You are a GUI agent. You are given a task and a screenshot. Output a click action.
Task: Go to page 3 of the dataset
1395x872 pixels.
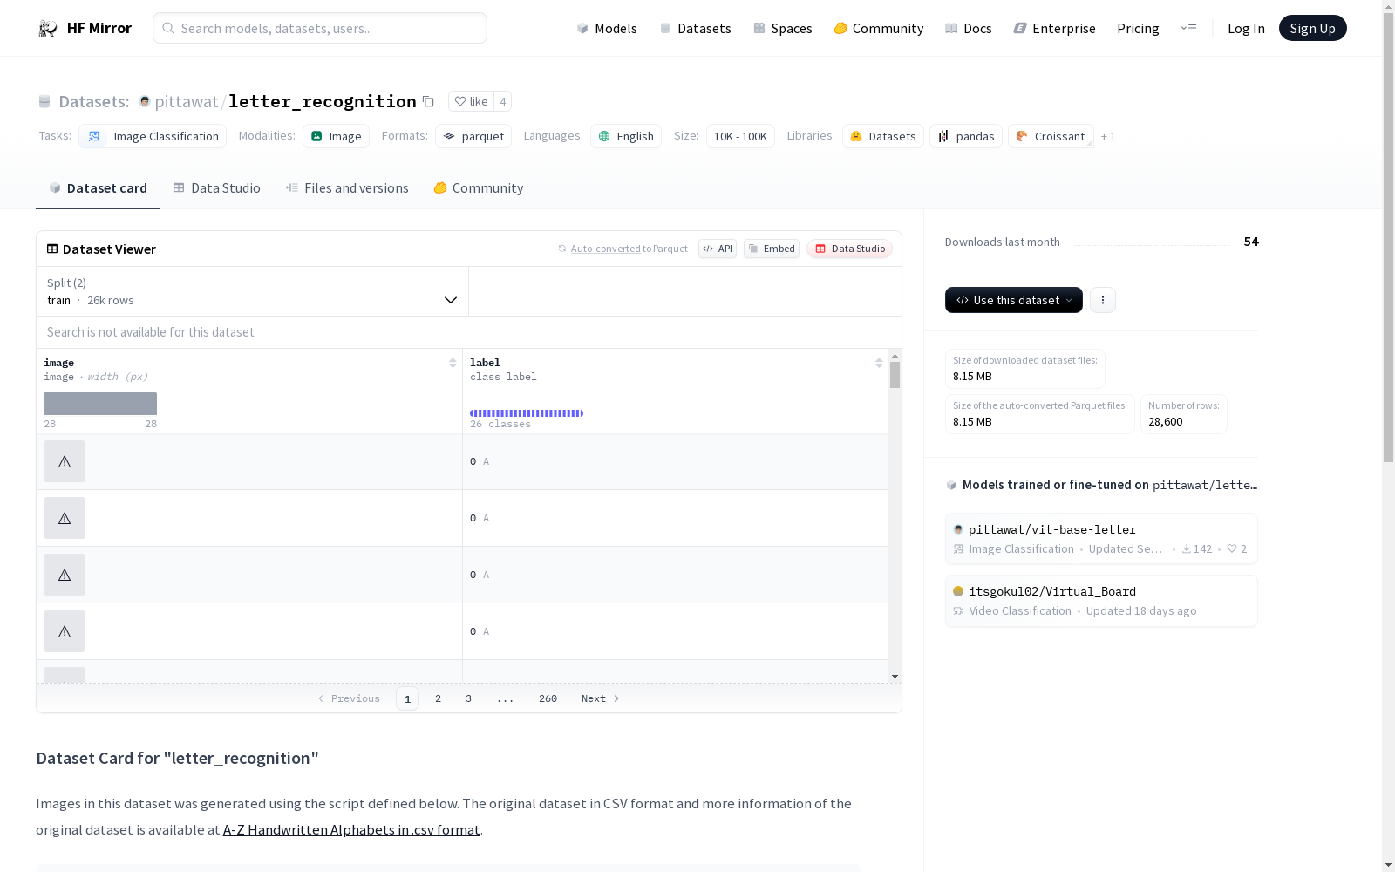[468, 698]
